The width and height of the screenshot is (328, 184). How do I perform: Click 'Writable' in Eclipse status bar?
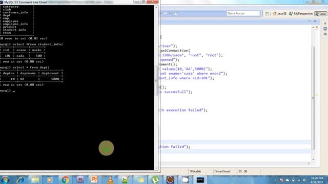click(195, 171)
